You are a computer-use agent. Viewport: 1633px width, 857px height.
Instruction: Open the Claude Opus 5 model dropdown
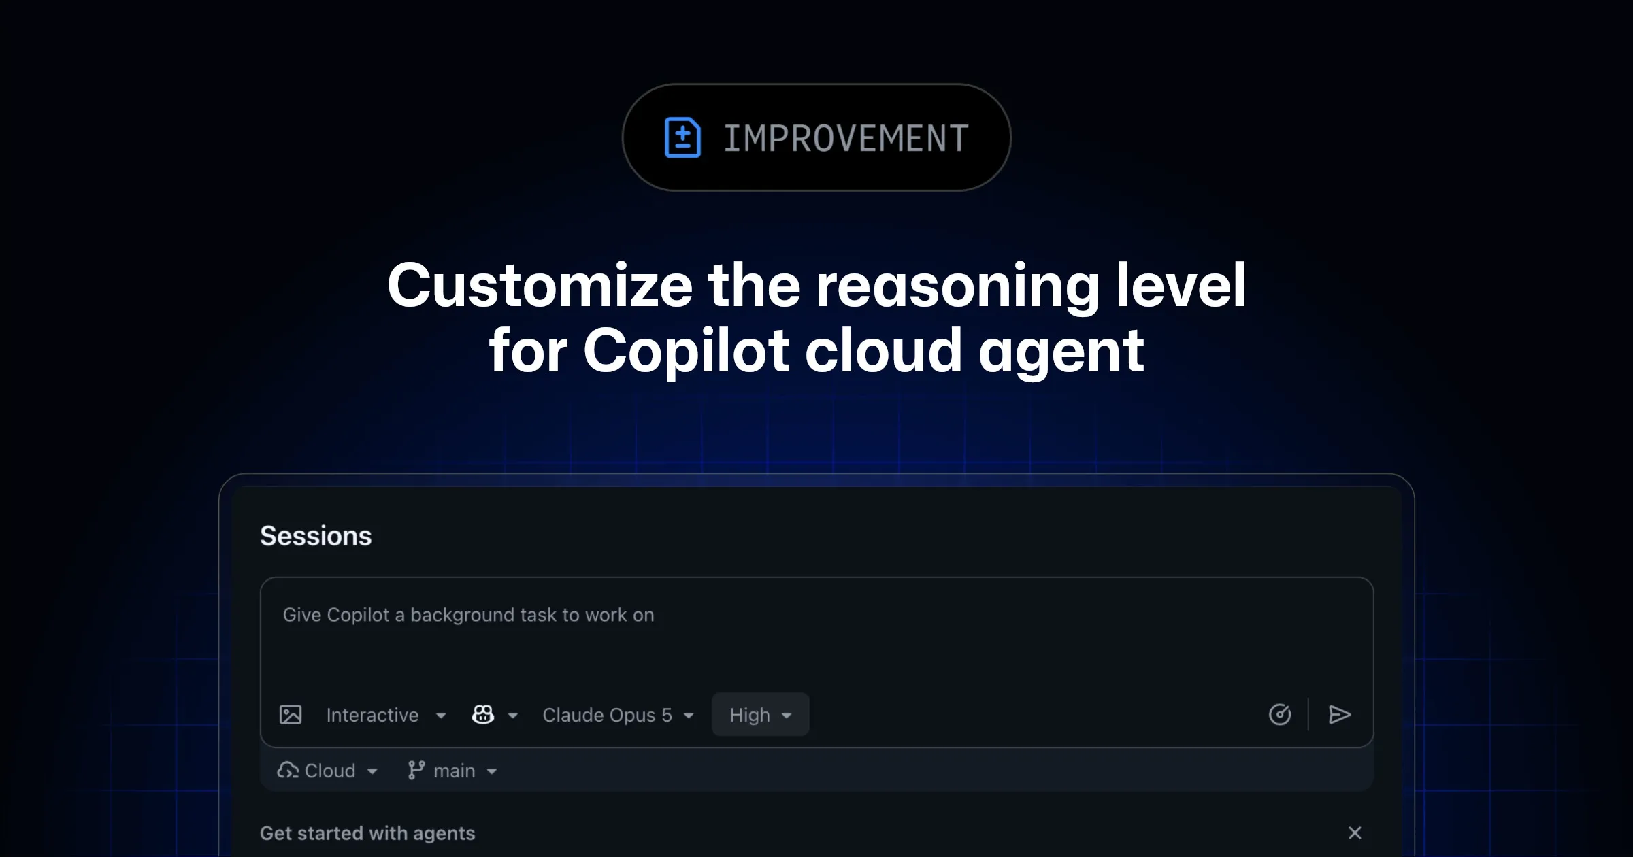click(618, 715)
